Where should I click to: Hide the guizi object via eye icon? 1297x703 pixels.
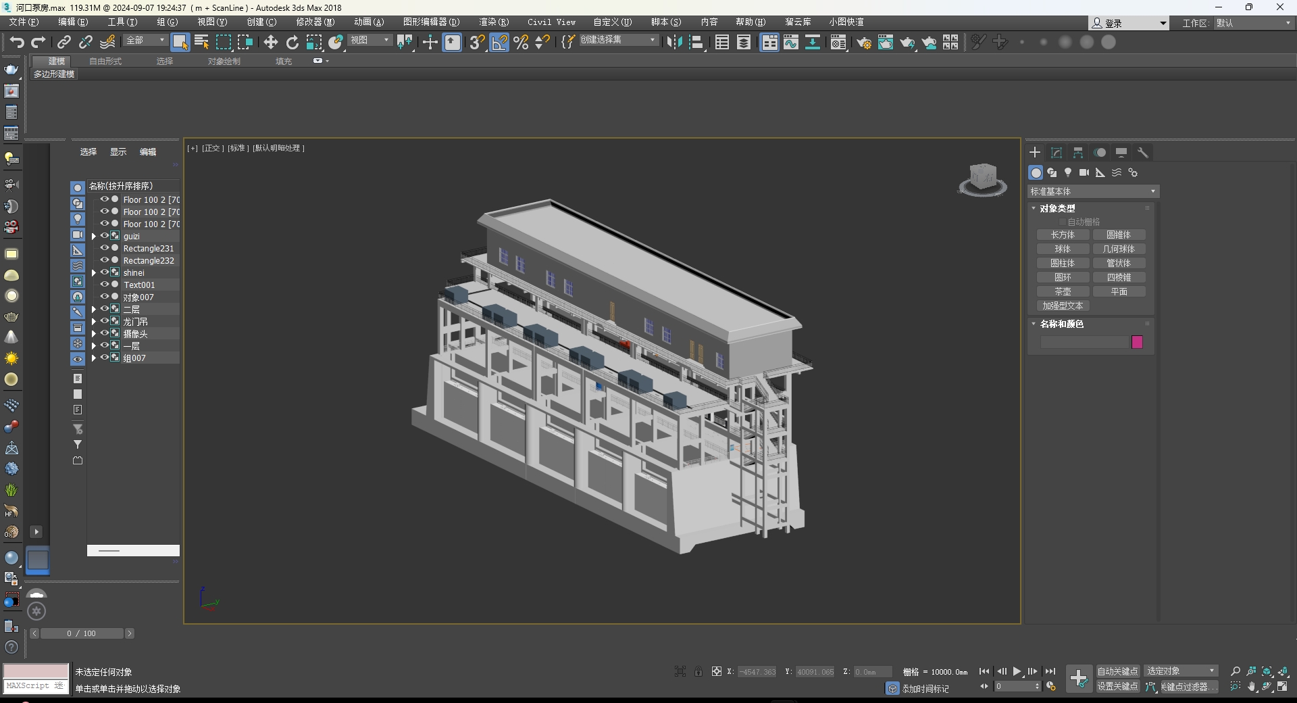click(x=105, y=236)
